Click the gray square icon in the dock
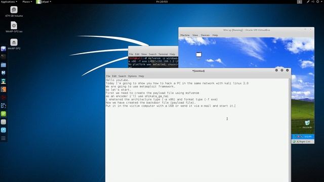 [x=4, y=122]
